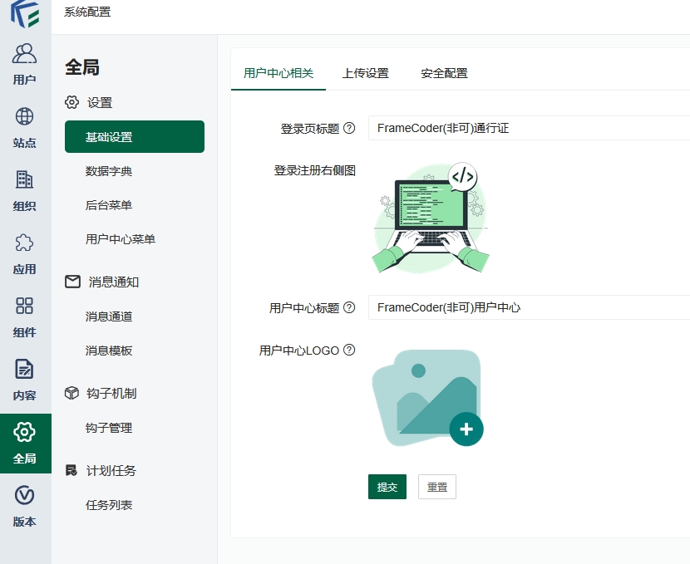Click the 登录注册右侧图 illustration image

pyautogui.click(x=430, y=218)
